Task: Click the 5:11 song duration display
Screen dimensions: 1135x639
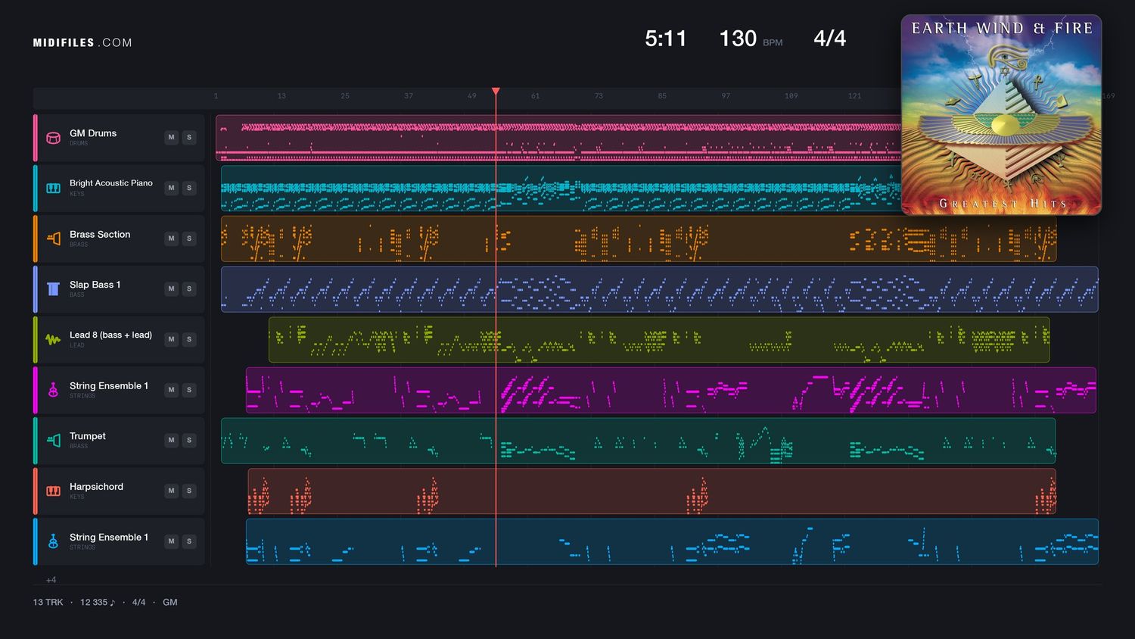Action: pos(666,39)
